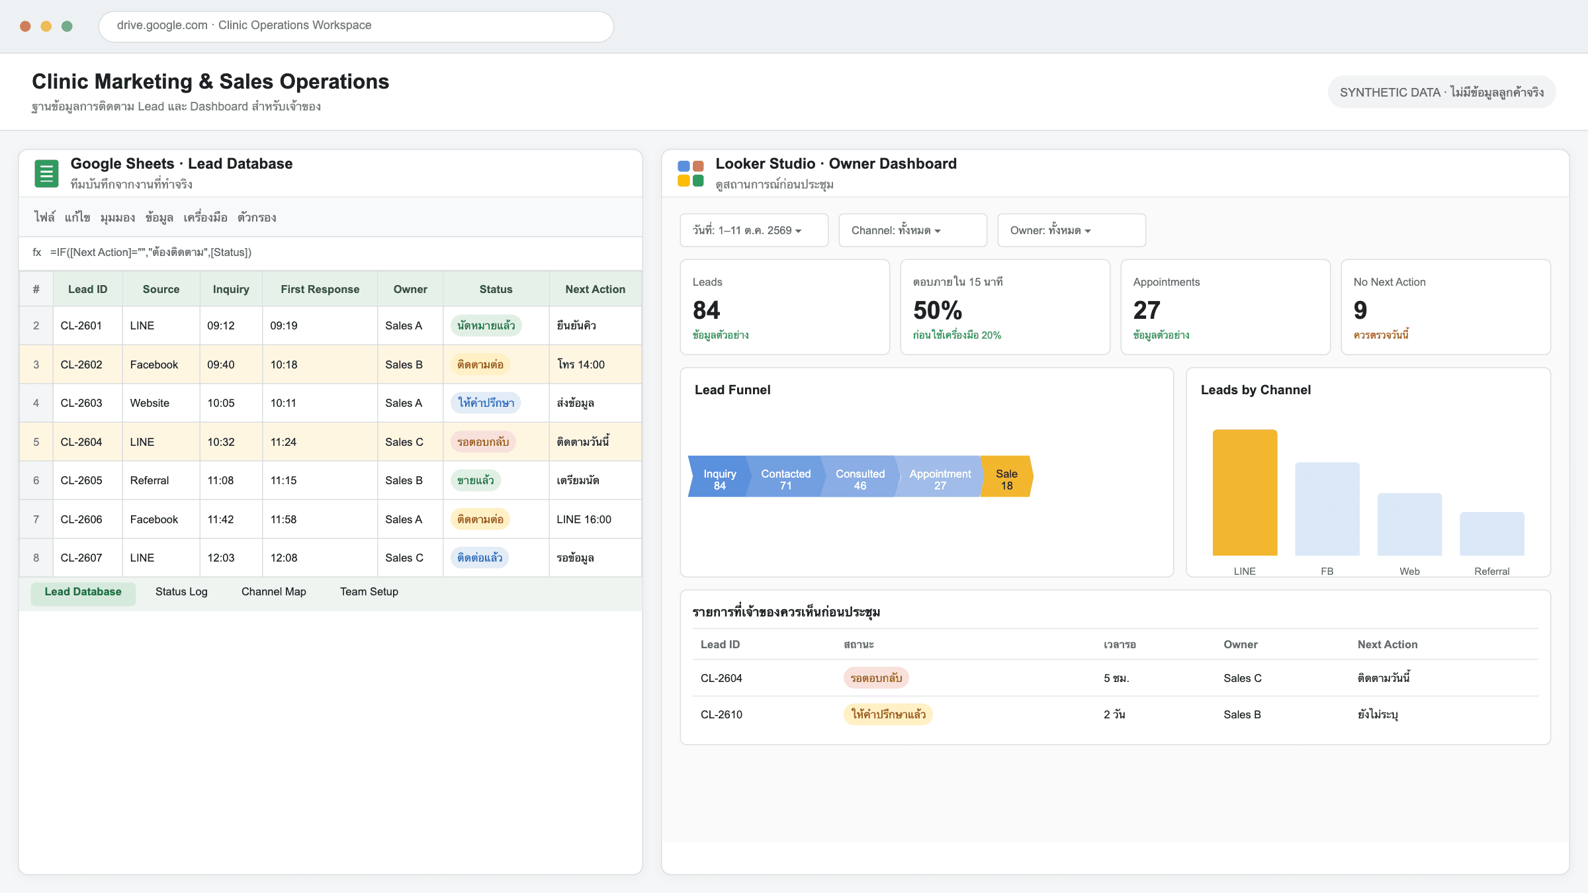Click the ให้คำปรึกษาแล้ว status chip in dashboard table
This screenshot has height=893, width=1588.
point(888,714)
